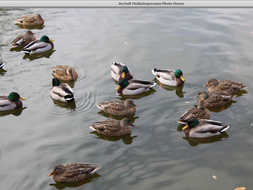The height and width of the screenshot is (190, 253).
Task: Click center mallard with head turned back
Action: click(121, 71)
